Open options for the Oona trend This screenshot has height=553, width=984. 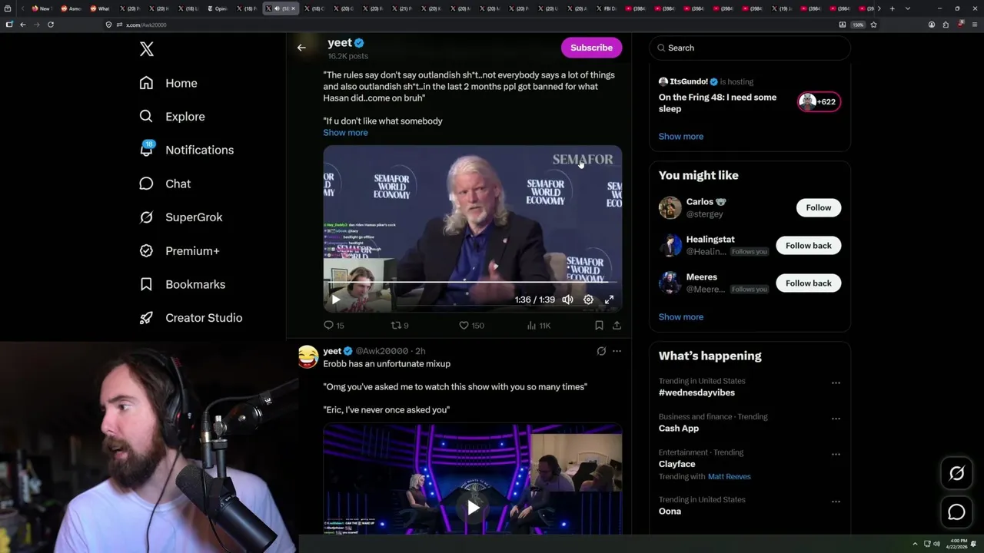[836, 502]
